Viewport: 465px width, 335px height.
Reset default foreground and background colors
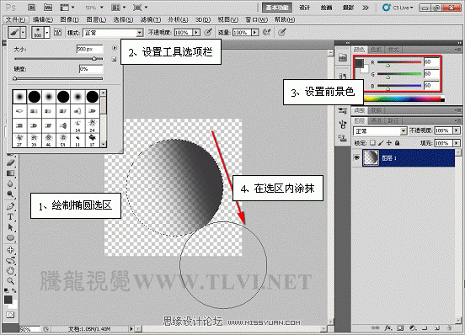(x=6, y=290)
